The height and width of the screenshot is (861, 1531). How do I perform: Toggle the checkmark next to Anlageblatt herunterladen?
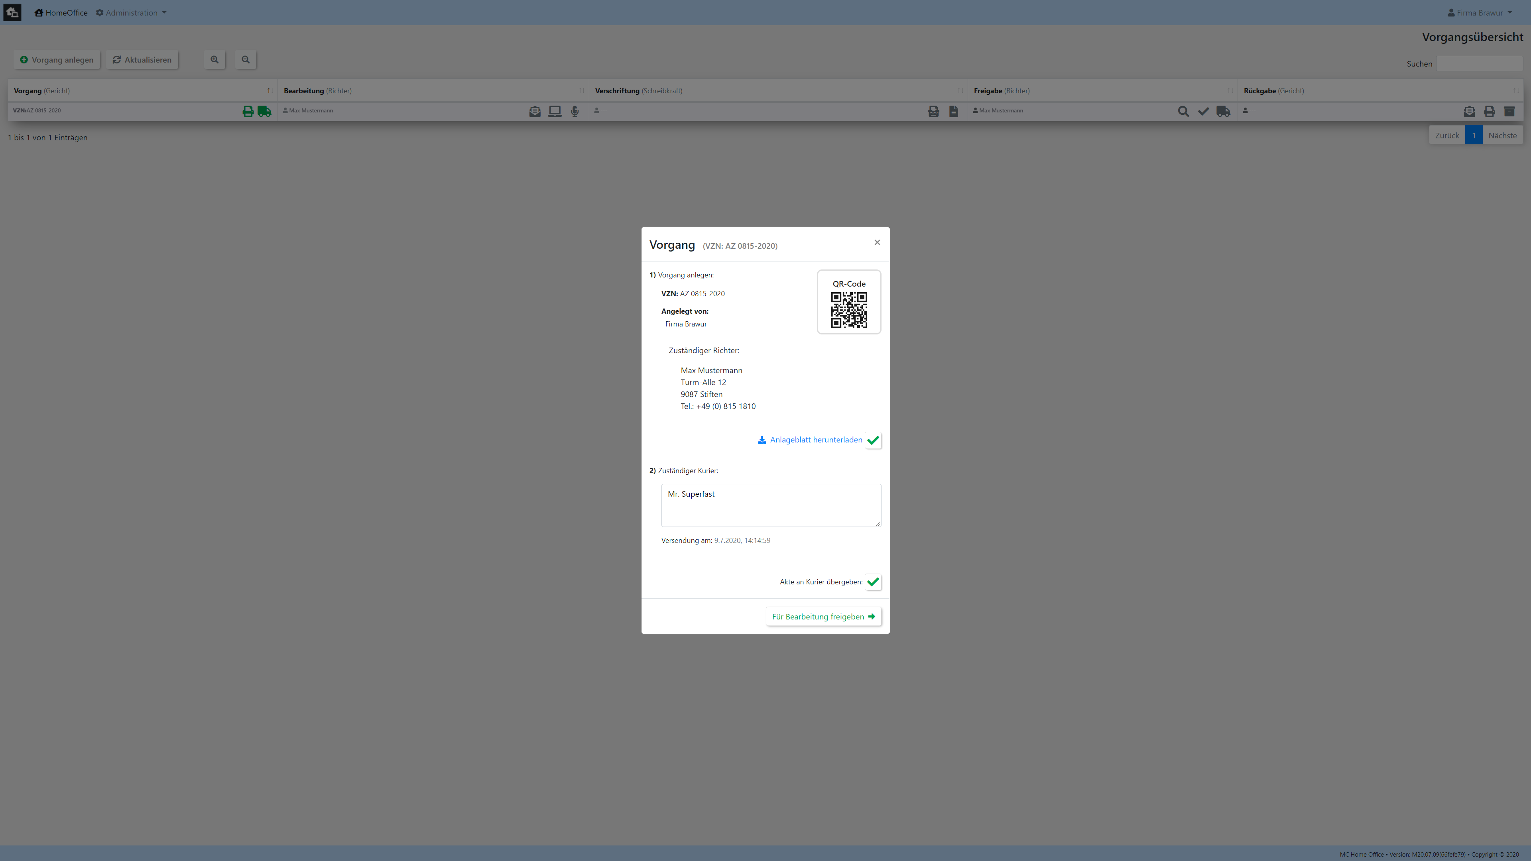872,440
